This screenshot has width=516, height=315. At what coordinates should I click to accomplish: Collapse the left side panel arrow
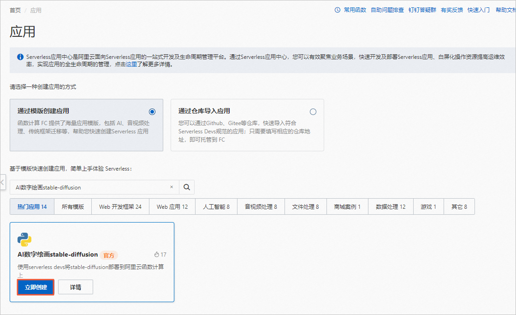[3, 183]
